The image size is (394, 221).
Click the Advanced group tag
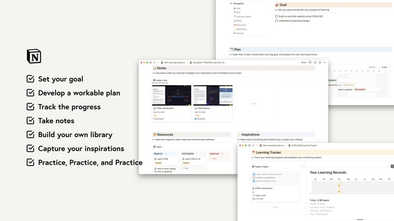214,154
